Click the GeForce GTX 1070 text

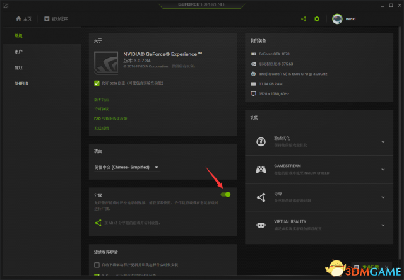(x=274, y=54)
